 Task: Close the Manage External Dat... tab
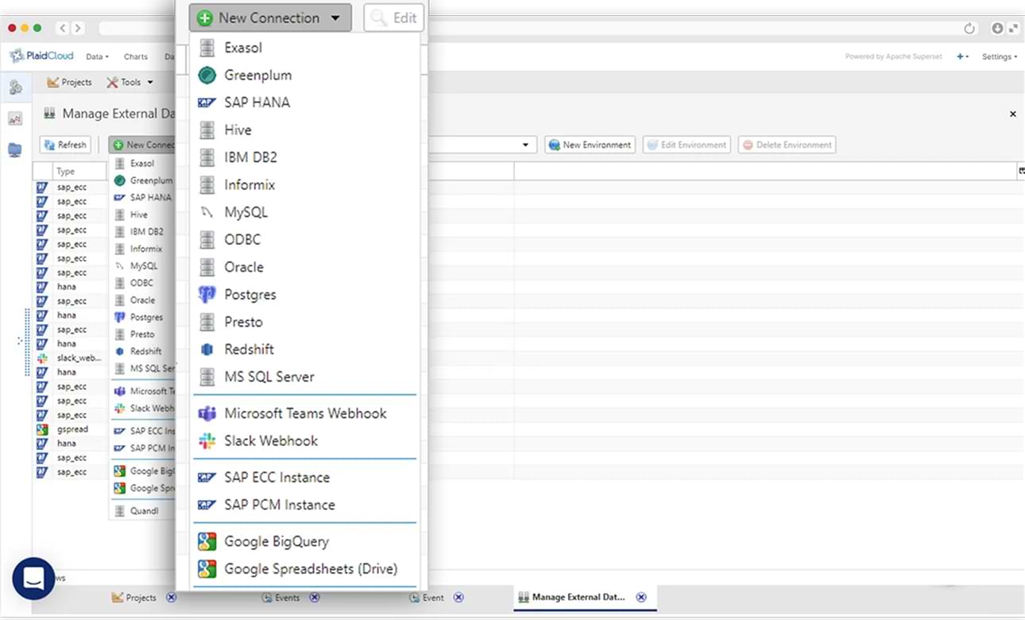(x=641, y=597)
